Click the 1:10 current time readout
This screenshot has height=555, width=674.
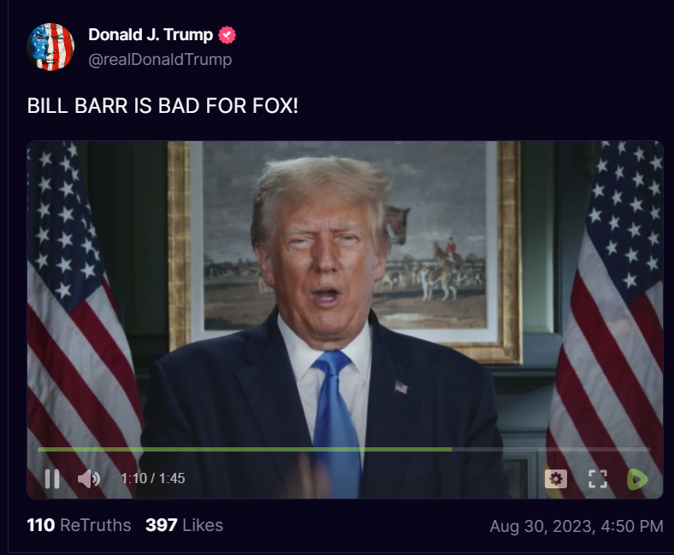(133, 479)
